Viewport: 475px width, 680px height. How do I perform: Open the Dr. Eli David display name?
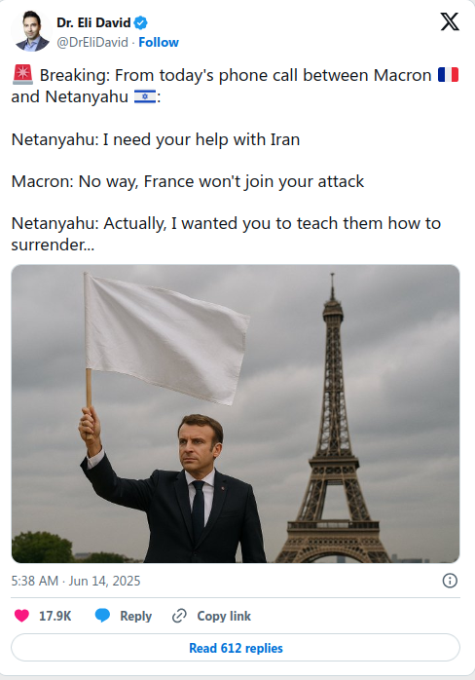click(93, 22)
